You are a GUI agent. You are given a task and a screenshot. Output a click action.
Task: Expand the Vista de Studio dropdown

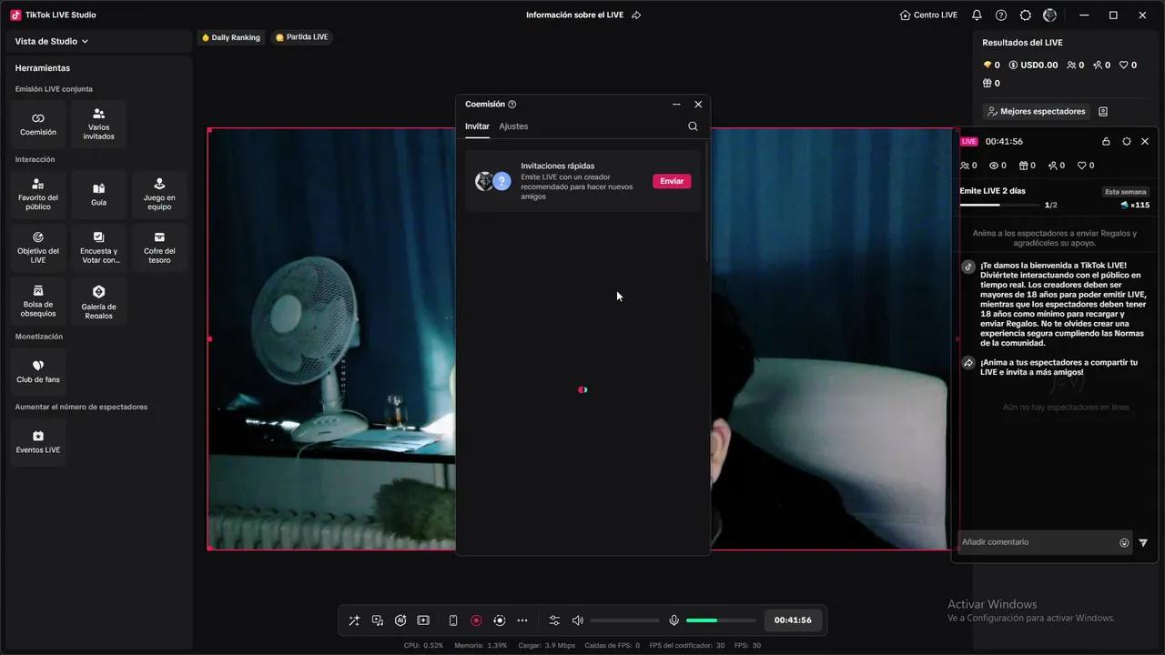click(x=52, y=41)
